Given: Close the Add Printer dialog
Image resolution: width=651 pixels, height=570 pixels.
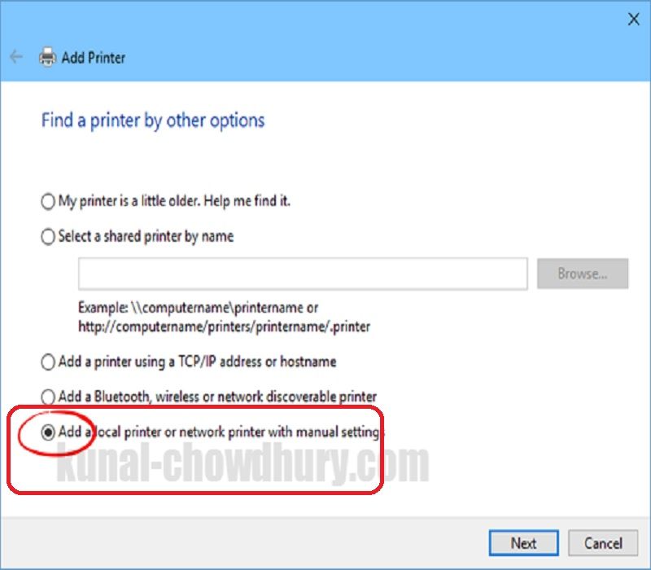Looking at the screenshot, I should pos(633,18).
